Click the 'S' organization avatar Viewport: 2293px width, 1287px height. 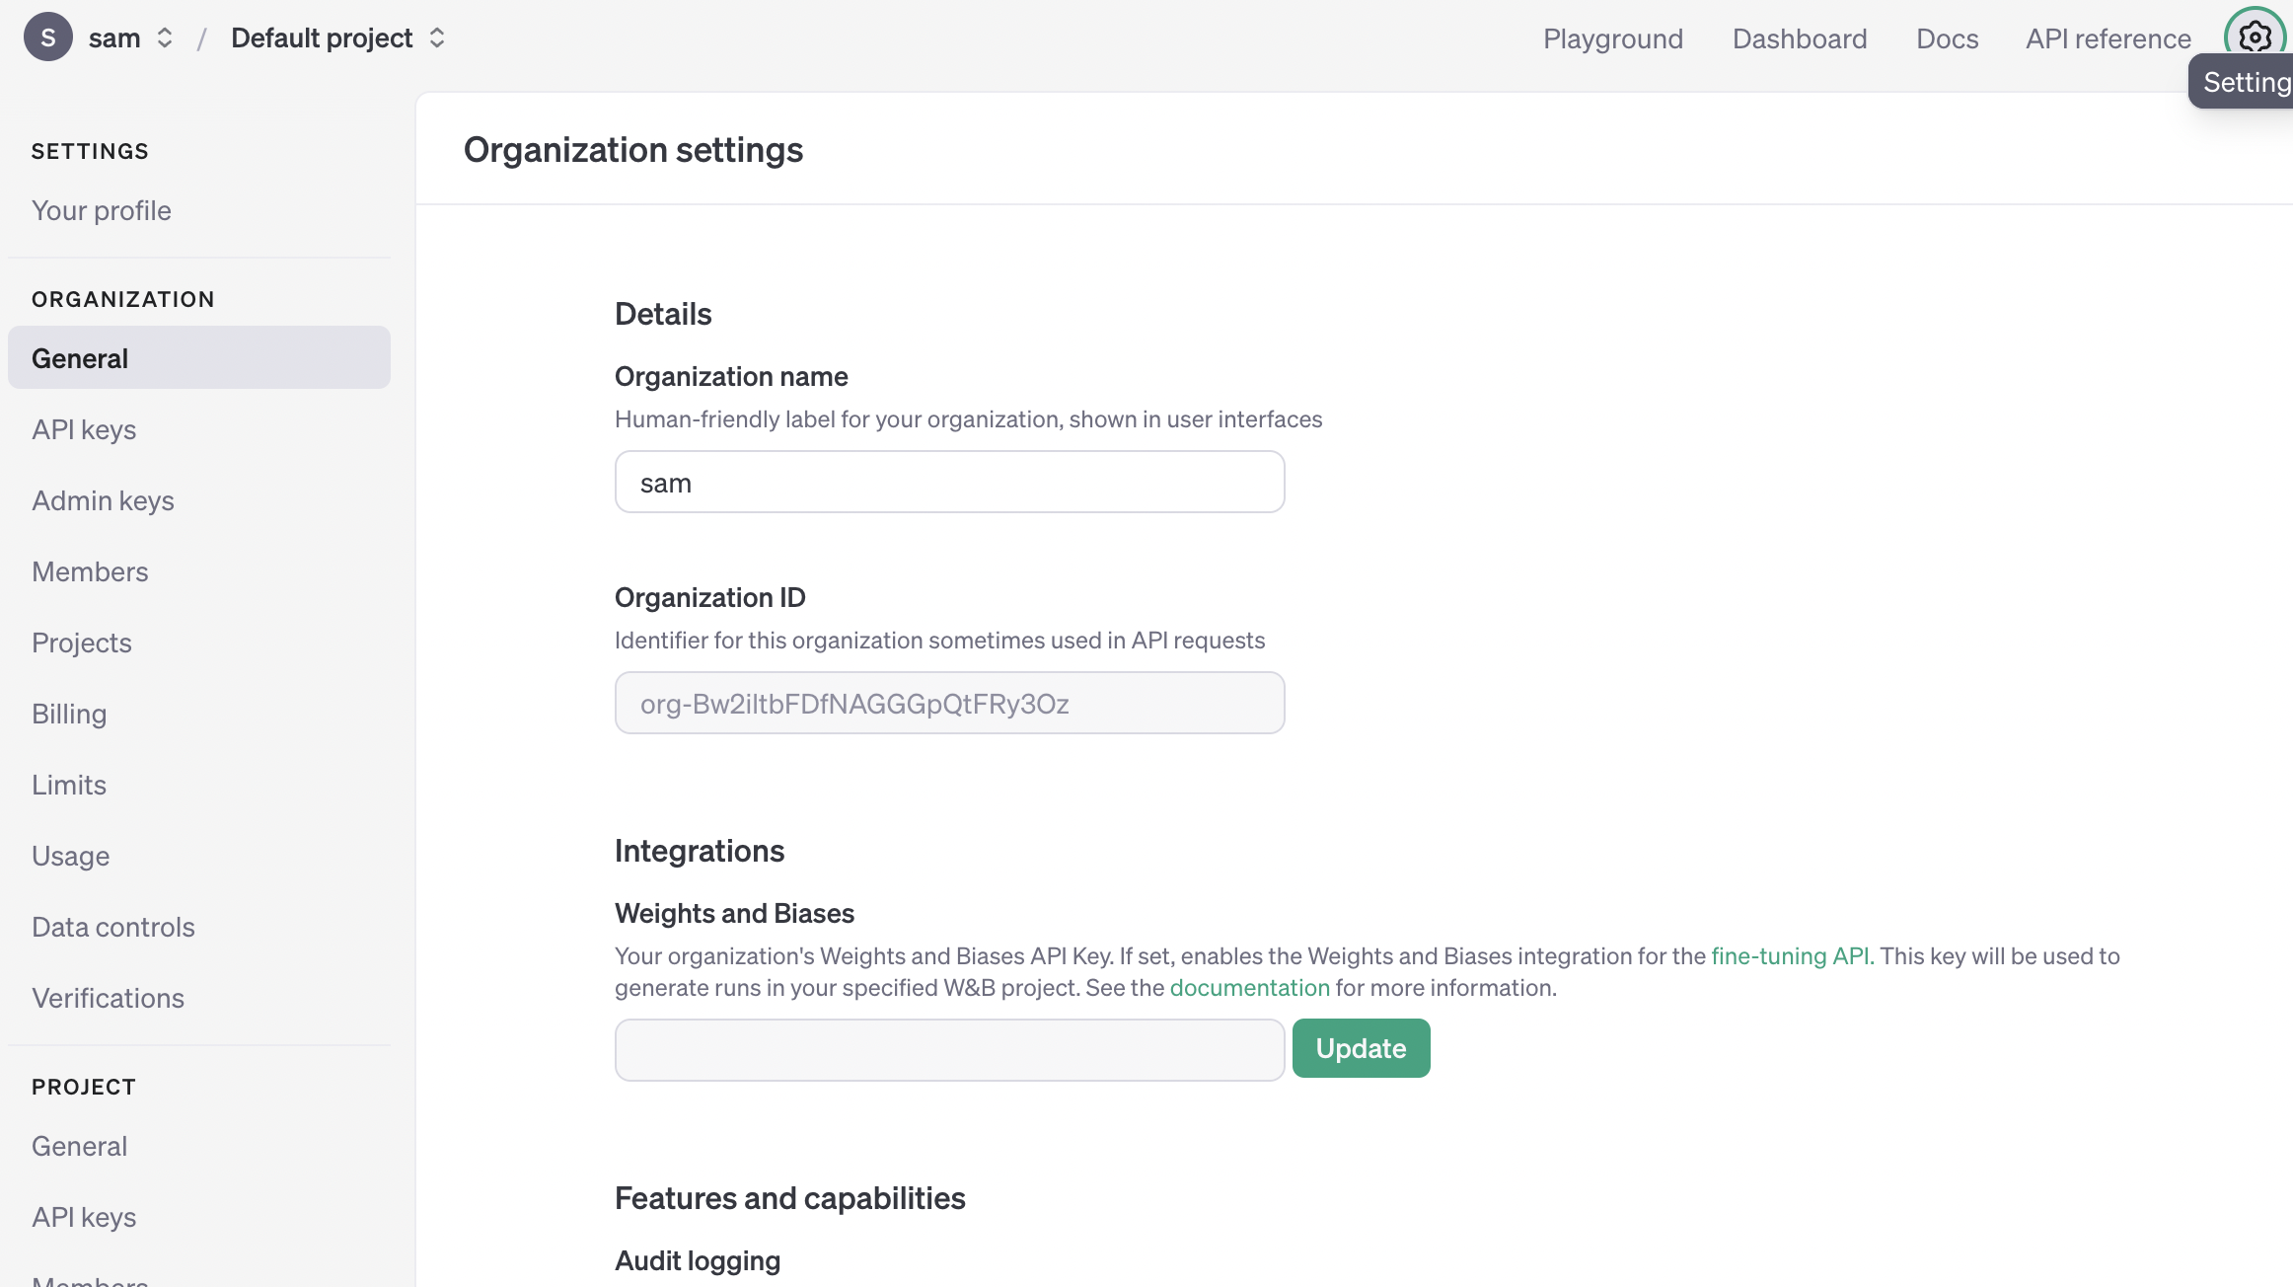point(47,38)
